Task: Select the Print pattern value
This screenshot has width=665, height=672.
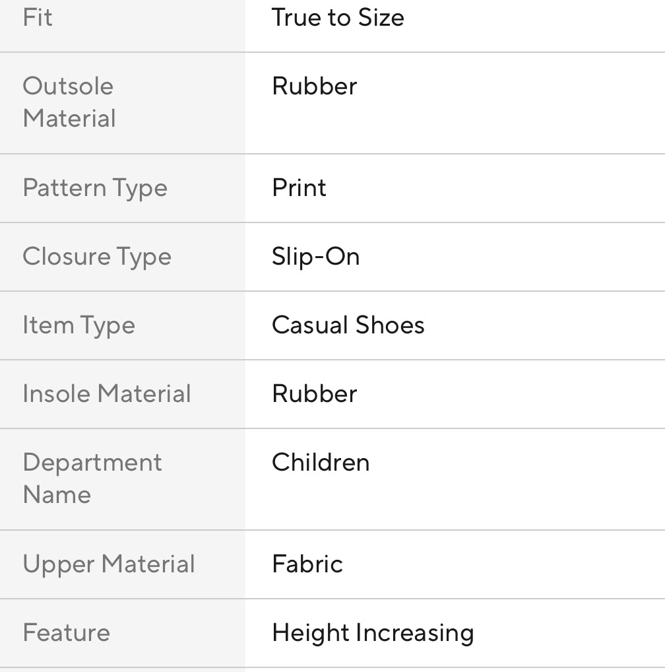Action: click(x=299, y=188)
